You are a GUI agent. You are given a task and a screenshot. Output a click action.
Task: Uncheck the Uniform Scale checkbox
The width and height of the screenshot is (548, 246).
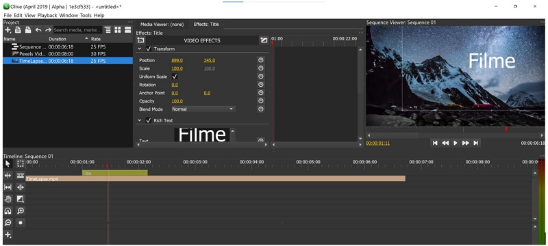click(175, 77)
